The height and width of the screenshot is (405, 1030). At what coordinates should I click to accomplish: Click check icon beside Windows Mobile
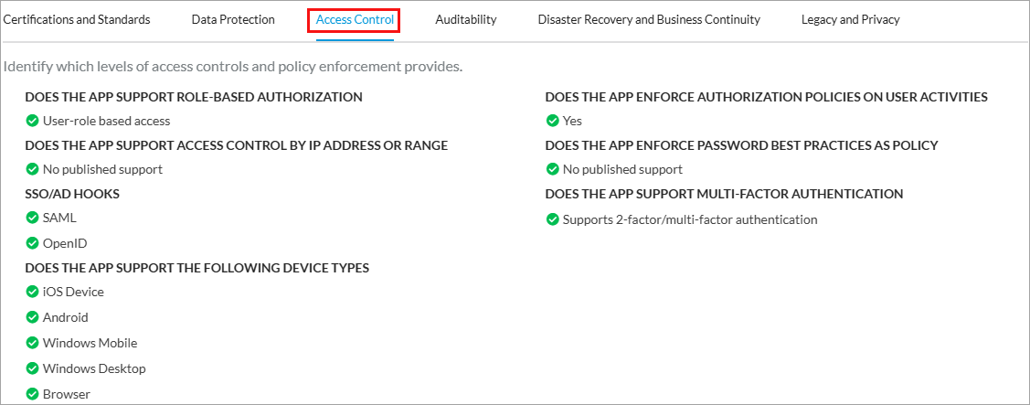coord(32,343)
